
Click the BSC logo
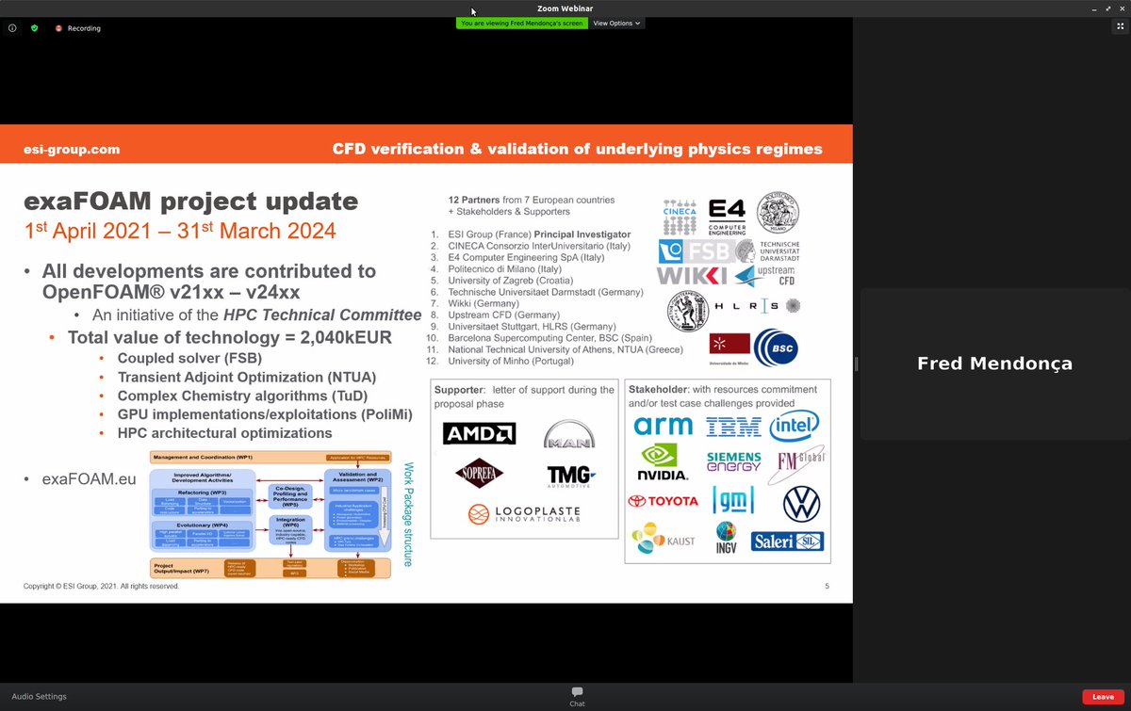[x=777, y=347]
